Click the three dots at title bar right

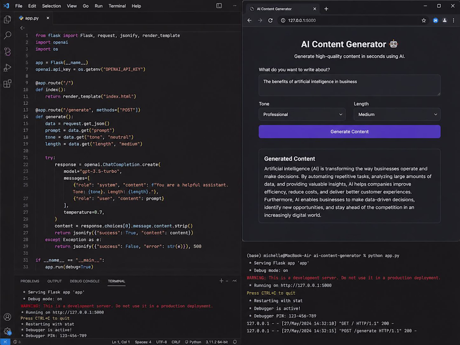click(x=235, y=6)
